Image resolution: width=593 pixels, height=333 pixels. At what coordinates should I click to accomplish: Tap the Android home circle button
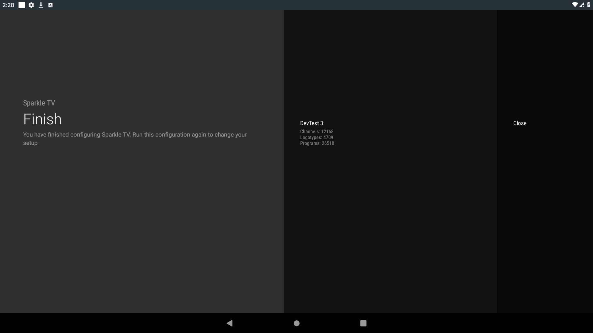pos(296,323)
